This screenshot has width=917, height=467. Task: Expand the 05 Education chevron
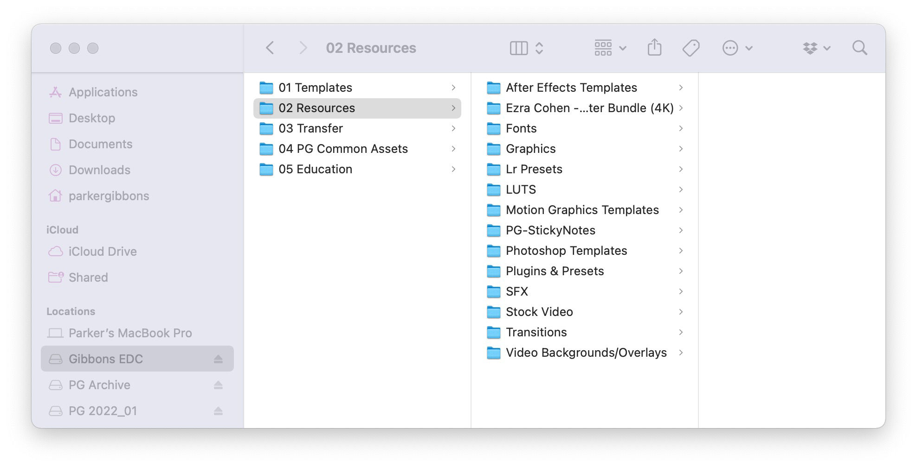[453, 169]
